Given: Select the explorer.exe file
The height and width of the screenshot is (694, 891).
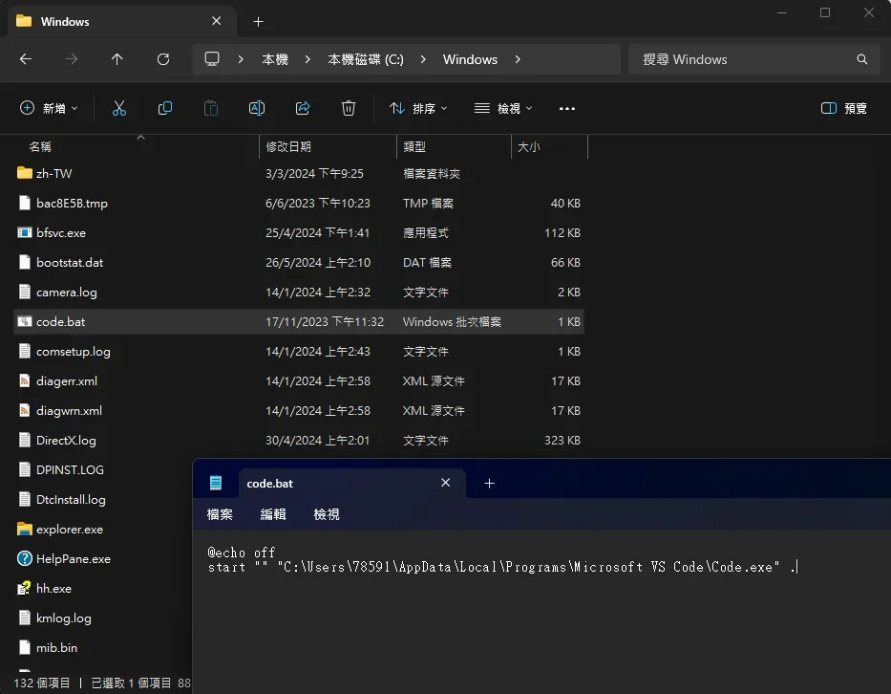Looking at the screenshot, I should click(70, 530).
